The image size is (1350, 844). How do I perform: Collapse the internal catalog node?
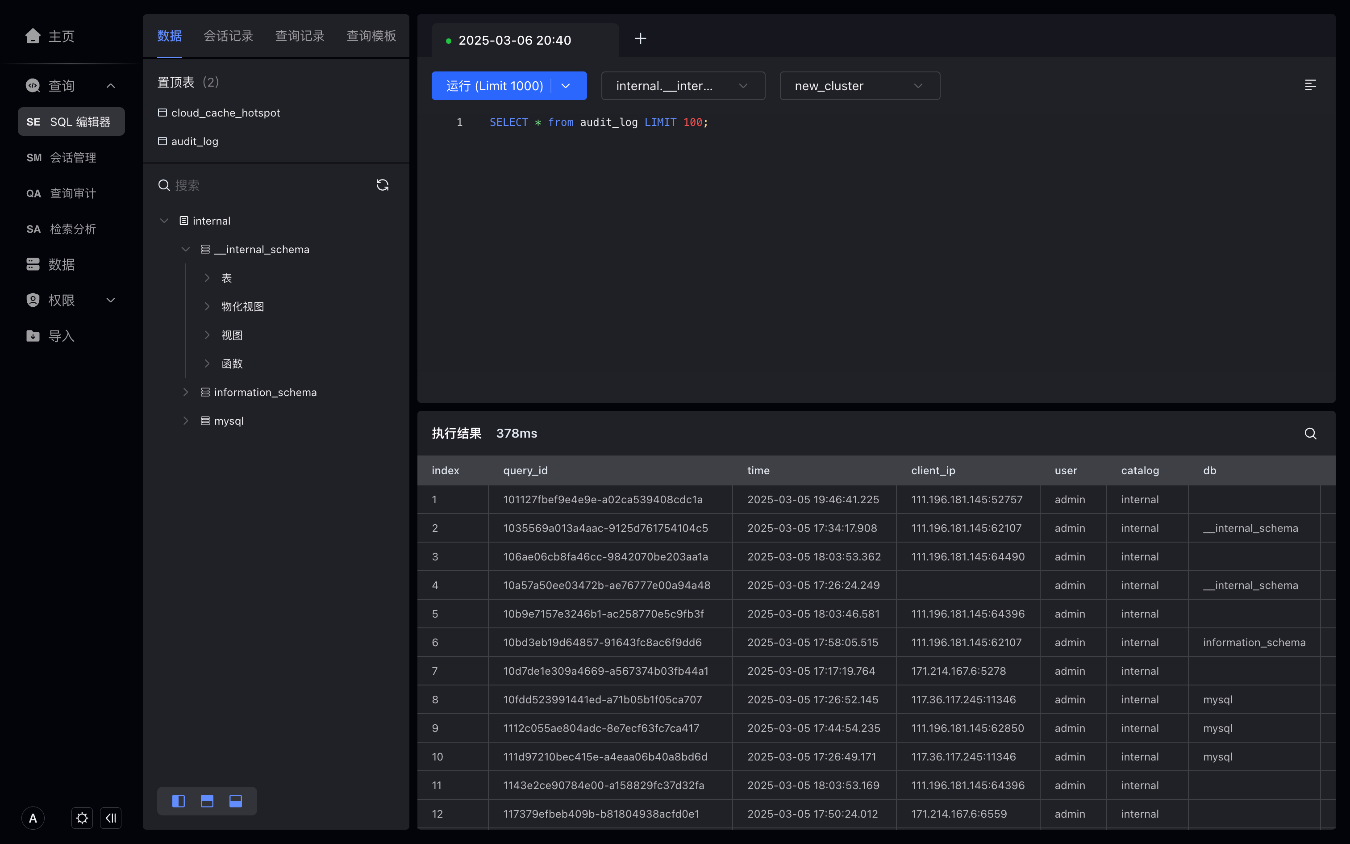[164, 221]
